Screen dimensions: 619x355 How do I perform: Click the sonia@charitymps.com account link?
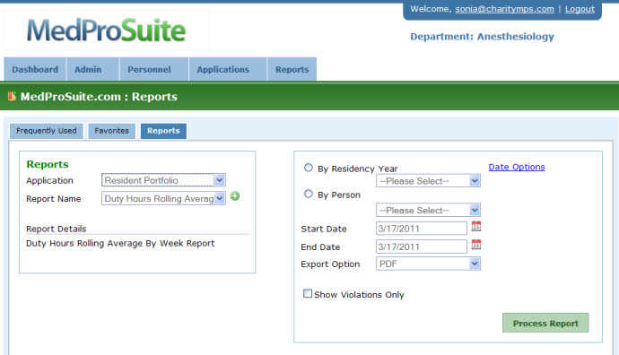pos(504,9)
